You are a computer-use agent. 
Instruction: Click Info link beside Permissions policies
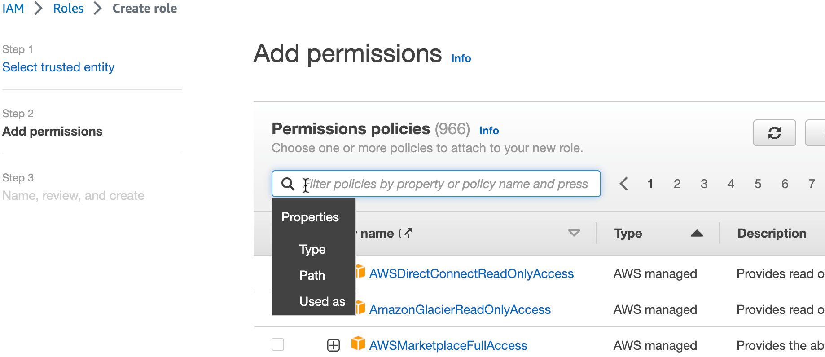489,131
